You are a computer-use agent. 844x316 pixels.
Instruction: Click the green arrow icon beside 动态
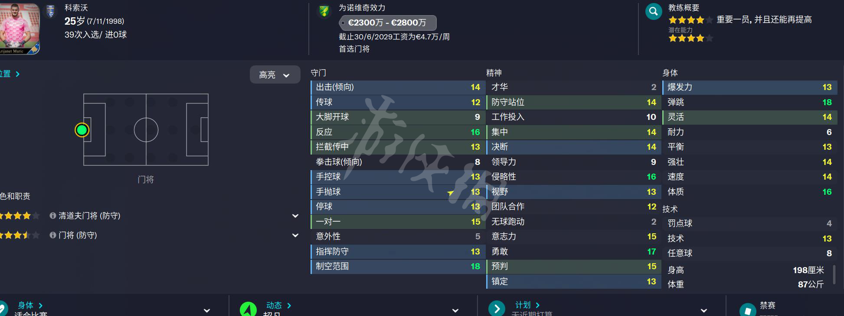[248, 309]
